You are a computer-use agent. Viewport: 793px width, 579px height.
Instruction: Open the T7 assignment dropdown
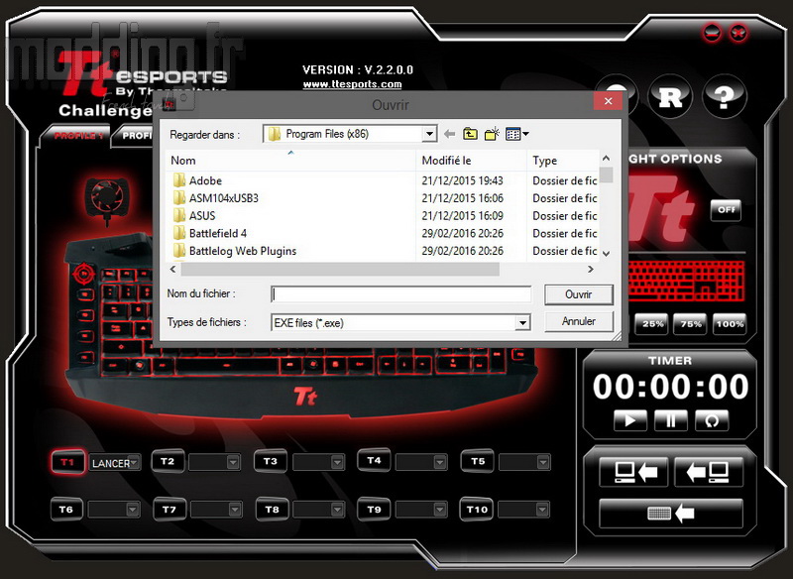point(235,510)
